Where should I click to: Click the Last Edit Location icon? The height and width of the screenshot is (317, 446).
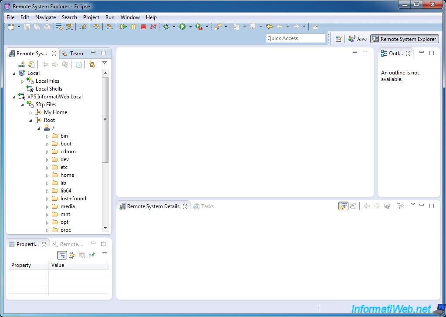tap(269, 27)
